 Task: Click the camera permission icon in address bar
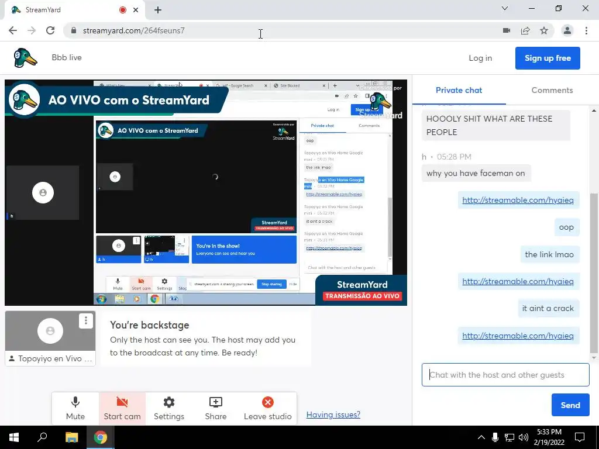pyautogui.click(x=507, y=30)
